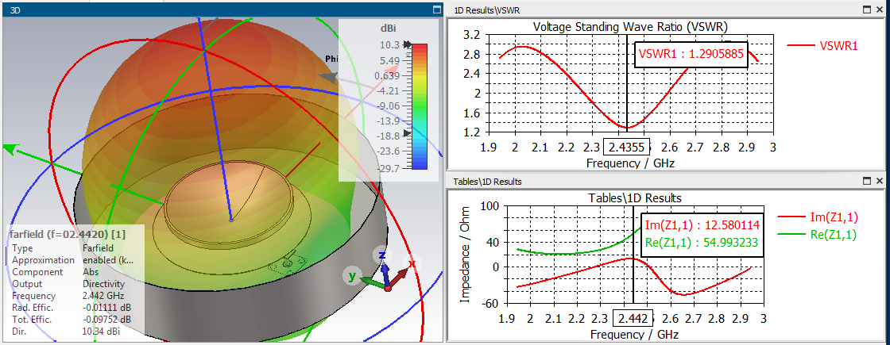Click the Im(Z1,1) : 12.580114 marker readout
This screenshot has height=345, width=890.
(x=702, y=225)
